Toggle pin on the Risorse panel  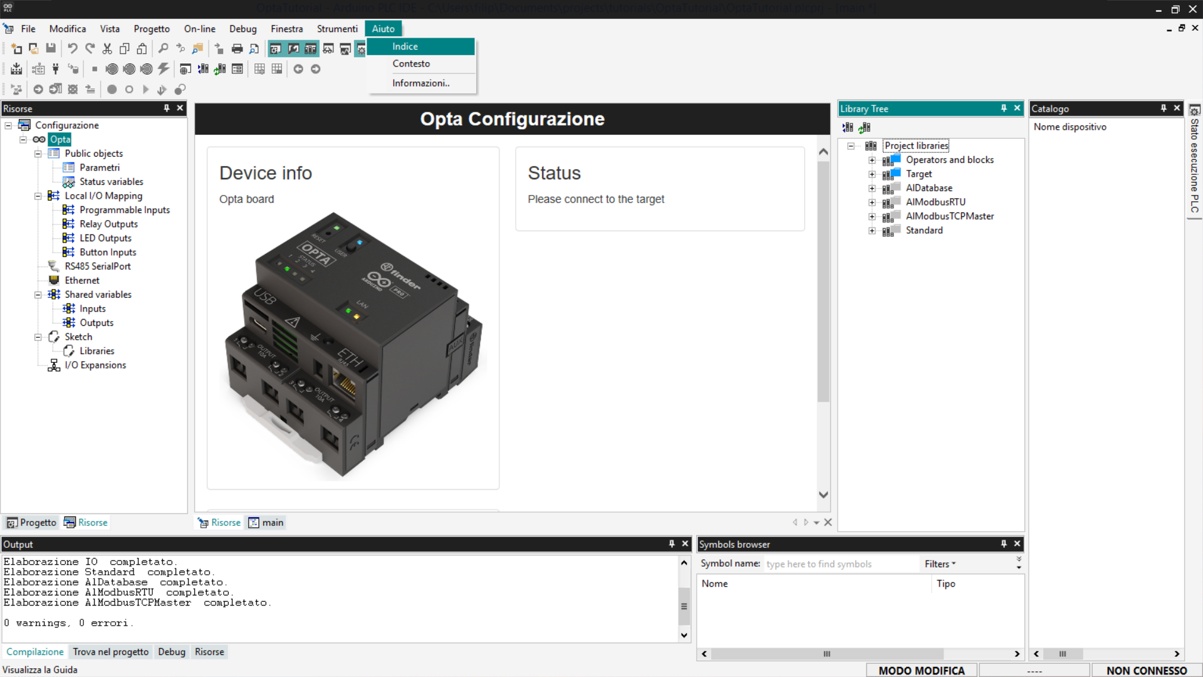[167, 108]
